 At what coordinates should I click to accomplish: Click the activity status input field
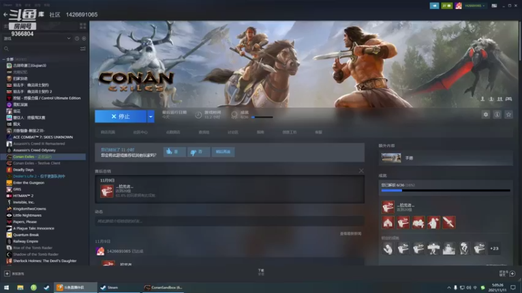pyautogui.click(x=230, y=221)
